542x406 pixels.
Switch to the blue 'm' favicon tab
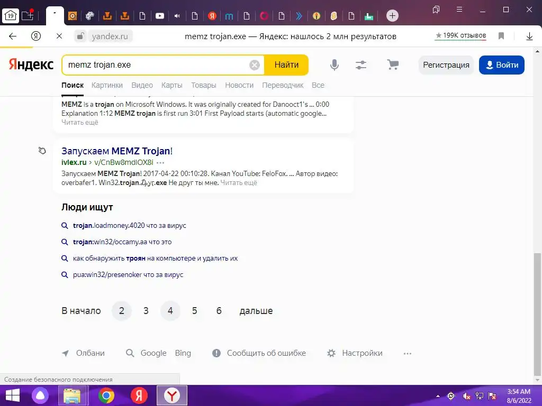tap(229, 16)
